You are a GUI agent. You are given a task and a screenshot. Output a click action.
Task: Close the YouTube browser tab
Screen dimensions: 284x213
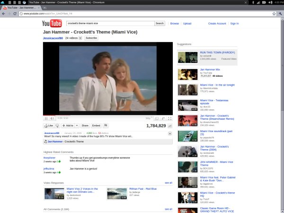point(39,8)
